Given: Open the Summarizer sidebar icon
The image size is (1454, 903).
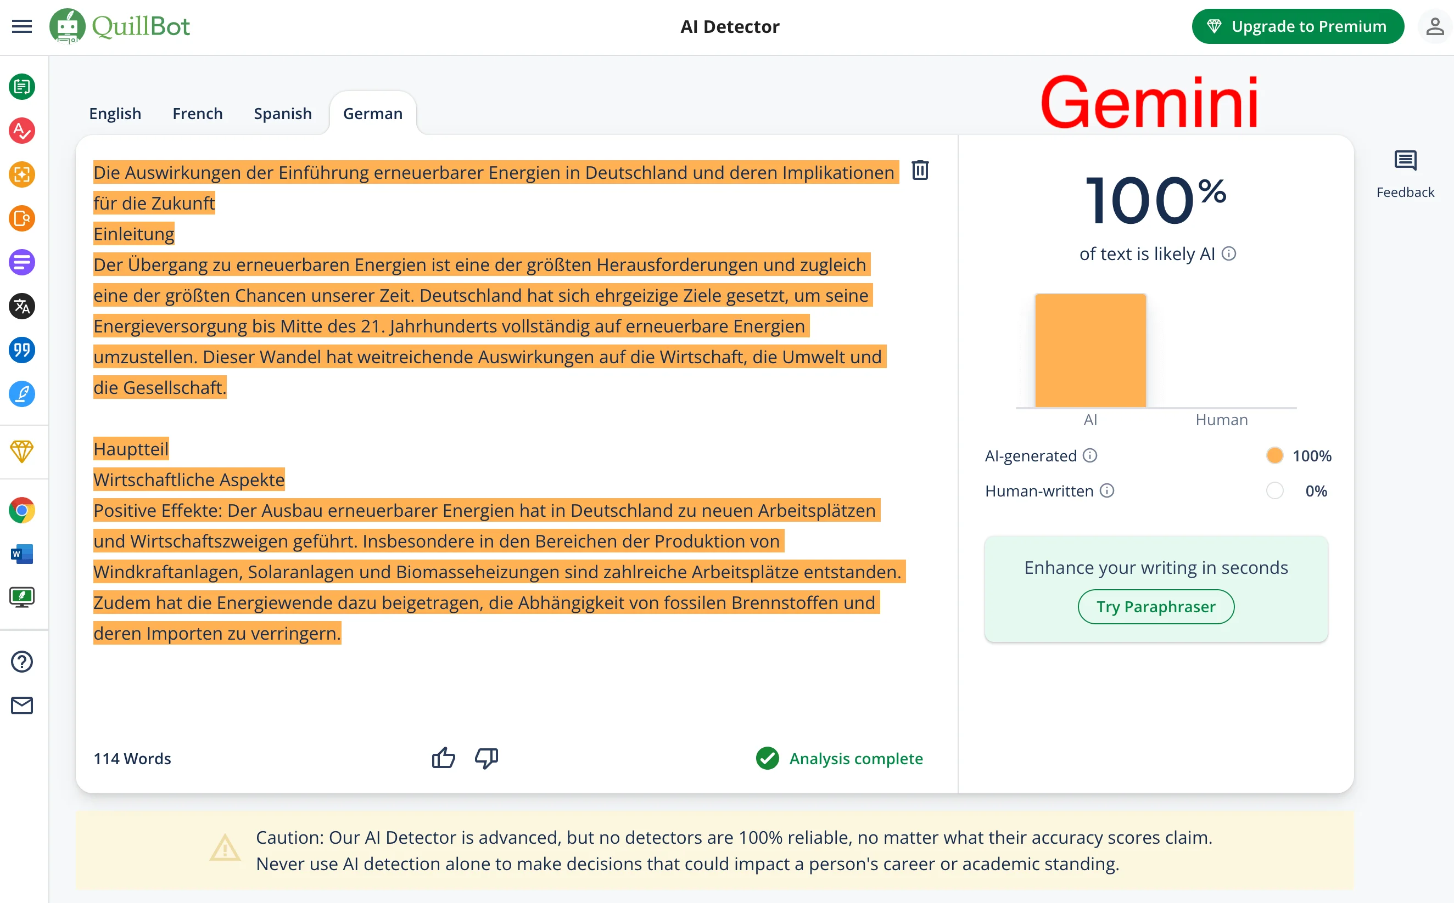Looking at the screenshot, I should click(x=22, y=263).
